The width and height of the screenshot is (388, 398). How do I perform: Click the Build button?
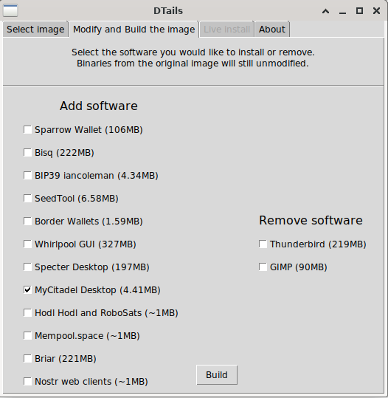point(217,375)
